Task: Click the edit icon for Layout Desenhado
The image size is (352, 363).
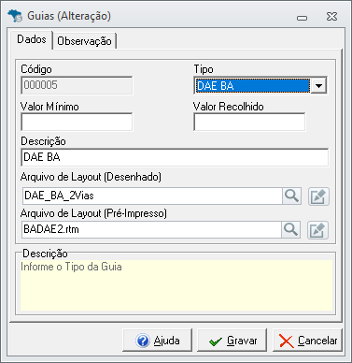Action: pos(318,196)
